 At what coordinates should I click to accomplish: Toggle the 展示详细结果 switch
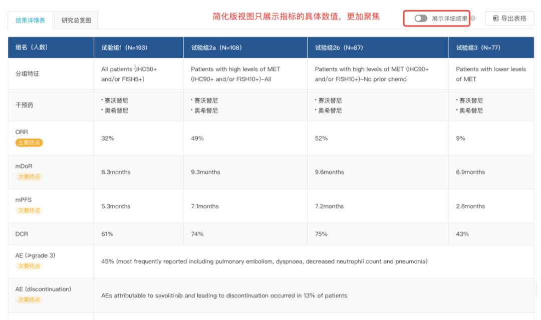click(x=421, y=18)
